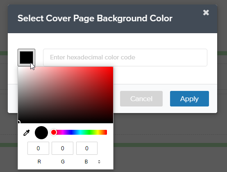Close the background color dialog
The image size is (227, 172).
coord(206,13)
